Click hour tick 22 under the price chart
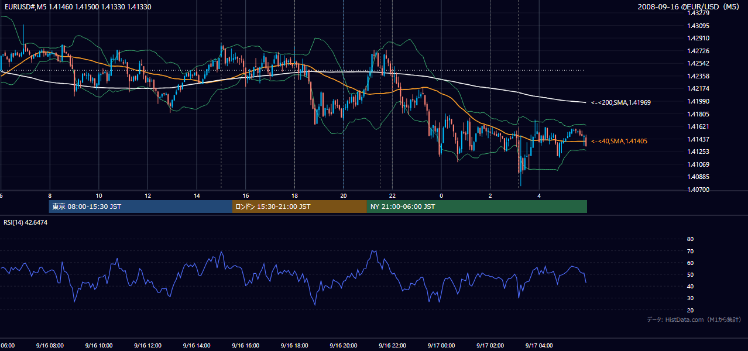The width and height of the screenshot is (748, 351). pyautogui.click(x=392, y=196)
